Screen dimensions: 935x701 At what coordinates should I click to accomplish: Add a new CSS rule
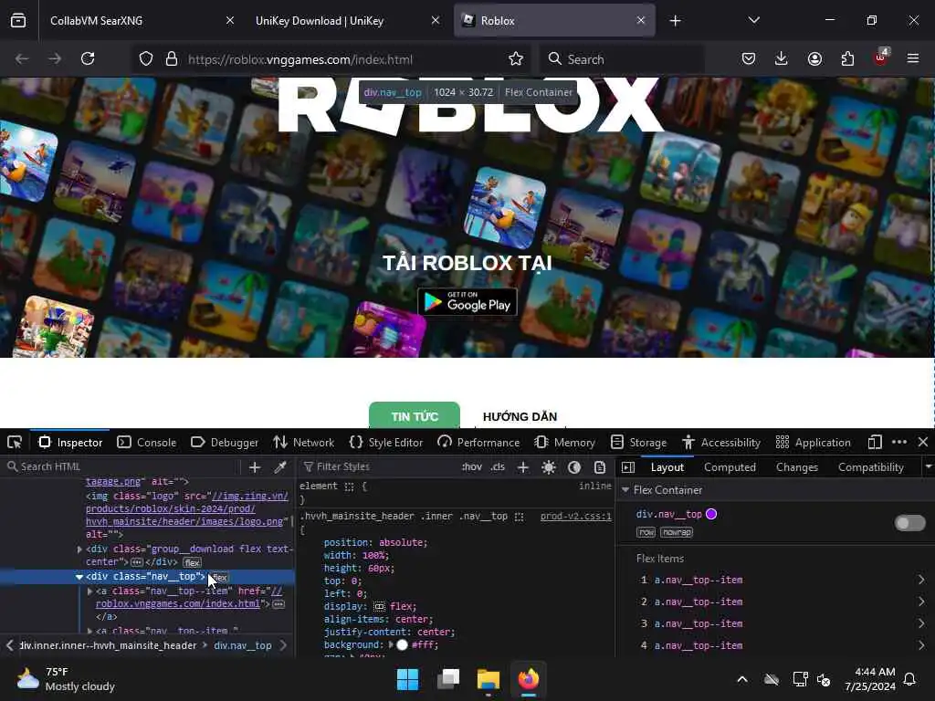(523, 467)
